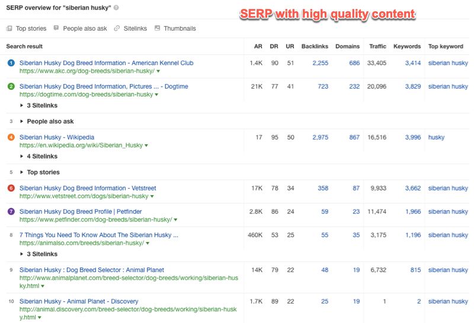Image resolution: width=474 pixels, height=323 pixels.
Task: Click the People also ask feature icon
Action: coord(56,28)
